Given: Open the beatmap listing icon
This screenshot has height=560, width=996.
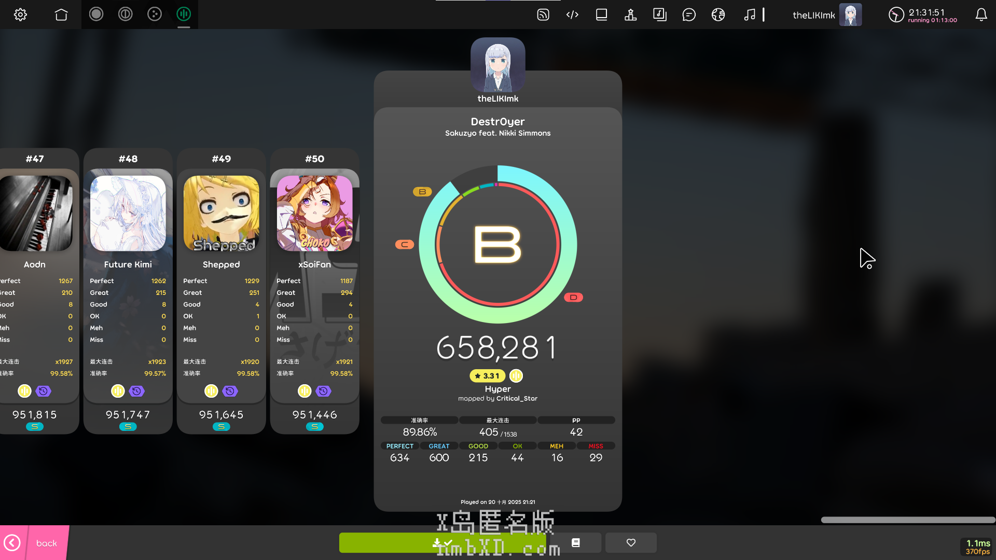Looking at the screenshot, I should (x=660, y=15).
